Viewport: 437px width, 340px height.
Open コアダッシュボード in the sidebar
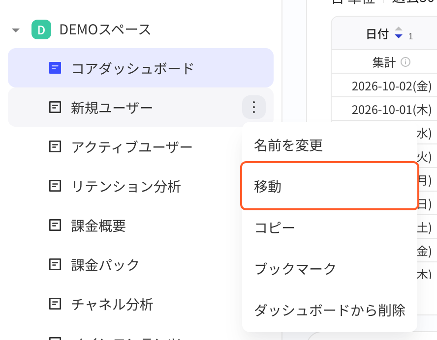[x=141, y=68]
